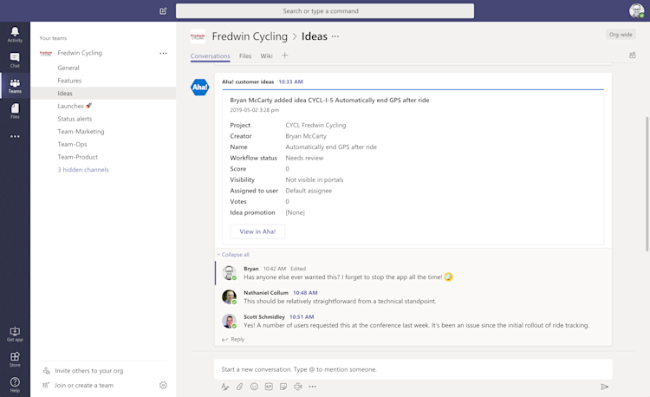Click Scott Schmidley's avatar
This screenshot has width=650, height=397.
[230, 322]
